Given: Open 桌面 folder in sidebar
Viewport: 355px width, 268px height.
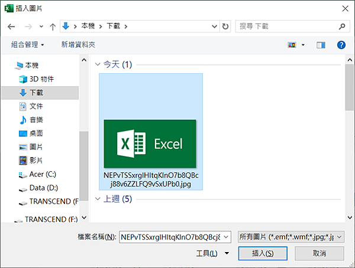Looking at the screenshot, I should 36,133.
